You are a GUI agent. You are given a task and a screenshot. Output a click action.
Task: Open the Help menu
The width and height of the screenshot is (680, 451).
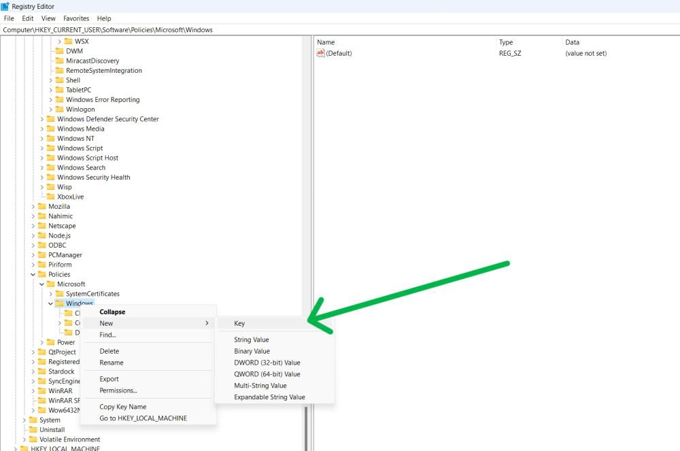pos(103,18)
